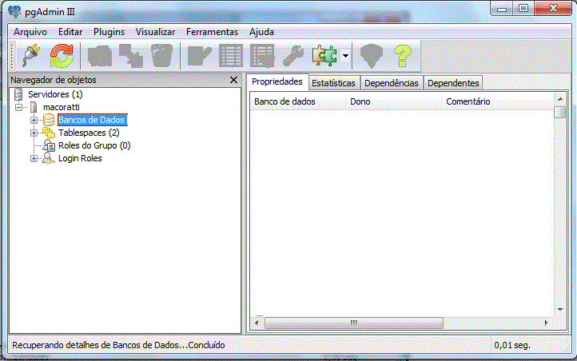
Task: Expand the Bancos de Dados node
Action: point(34,120)
